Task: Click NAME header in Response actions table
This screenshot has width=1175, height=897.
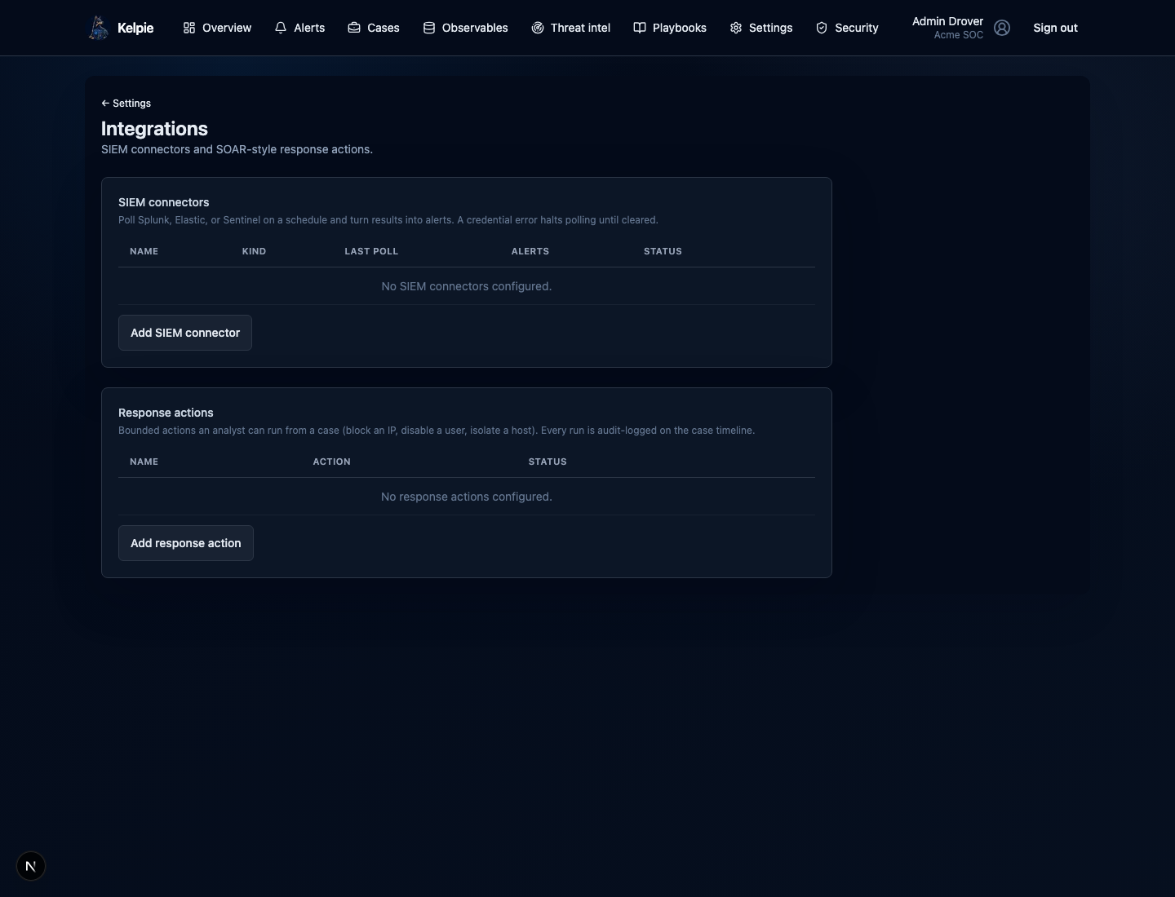Action: 144,462
